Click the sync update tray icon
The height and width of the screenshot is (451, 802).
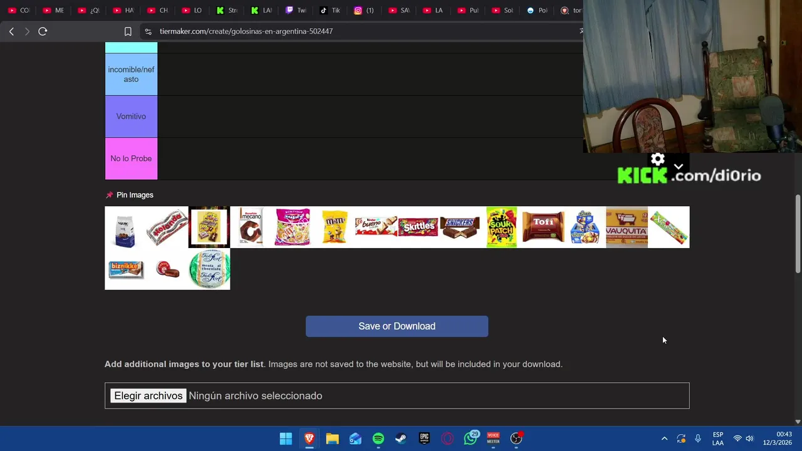[681, 438]
